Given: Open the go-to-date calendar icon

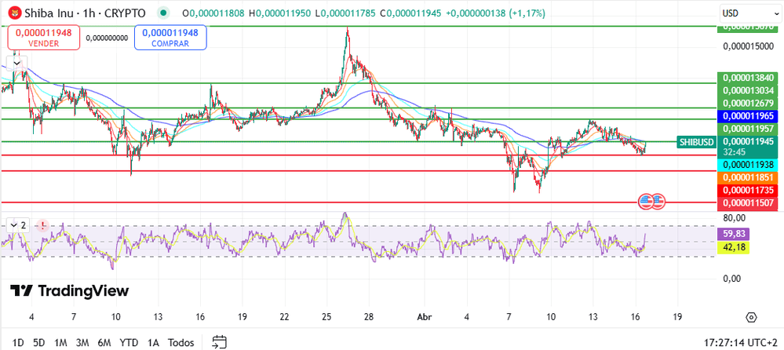Looking at the screenshot, I should point(220,342).
